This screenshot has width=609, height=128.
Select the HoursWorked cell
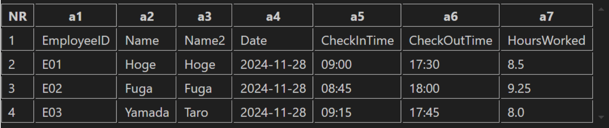tap(546, 40)
